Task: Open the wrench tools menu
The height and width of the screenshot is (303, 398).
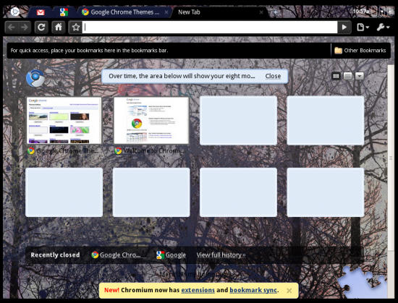Action: tap(383, 27)
